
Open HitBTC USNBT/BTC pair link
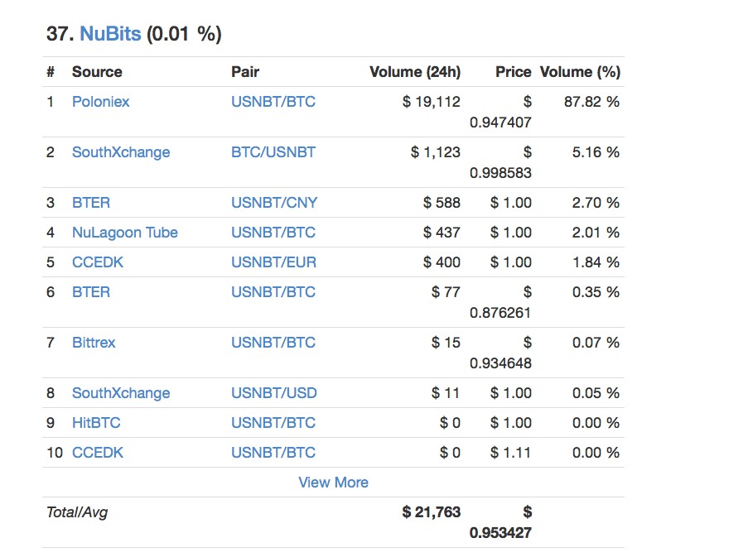tap(273, 423)
